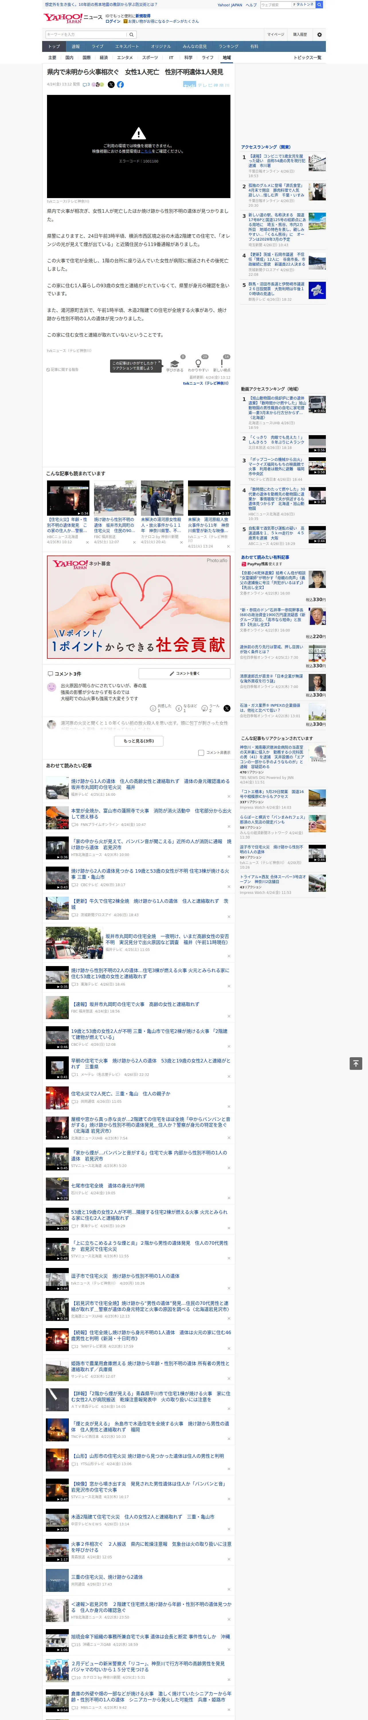368x1720 pixels.
Task: Share the article on X
Action: [x=111, y=85]
